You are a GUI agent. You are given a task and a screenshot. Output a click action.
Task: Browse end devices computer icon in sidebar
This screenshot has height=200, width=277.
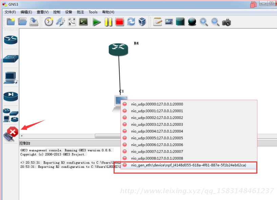click(x=11, y=77)
